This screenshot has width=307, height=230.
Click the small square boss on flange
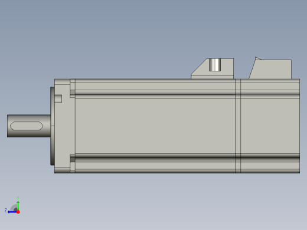click(58, 98)
